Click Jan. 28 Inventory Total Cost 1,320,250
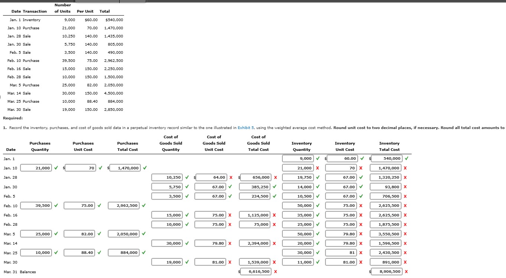The width and height of the screenshot is (506, 278). click(386, 178)
